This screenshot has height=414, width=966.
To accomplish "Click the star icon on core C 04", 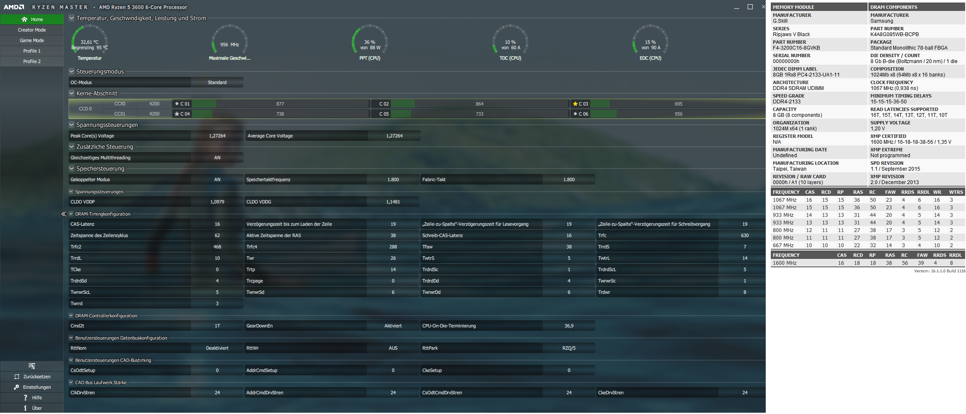I will 177,114.
